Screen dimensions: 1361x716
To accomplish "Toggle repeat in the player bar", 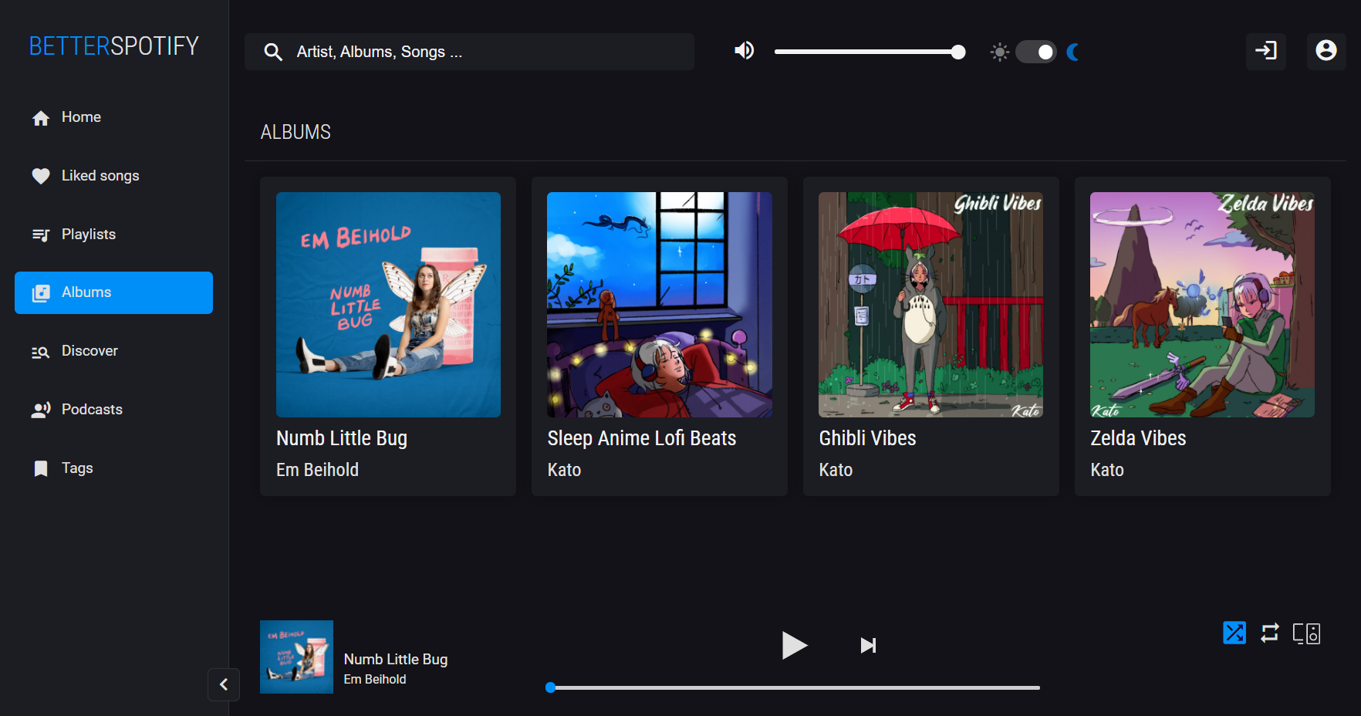I will 1270,633.
